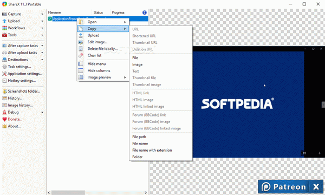325x195 pixels.
Task: Click the Workflows grid icon
Action: (x=4, y=28)
